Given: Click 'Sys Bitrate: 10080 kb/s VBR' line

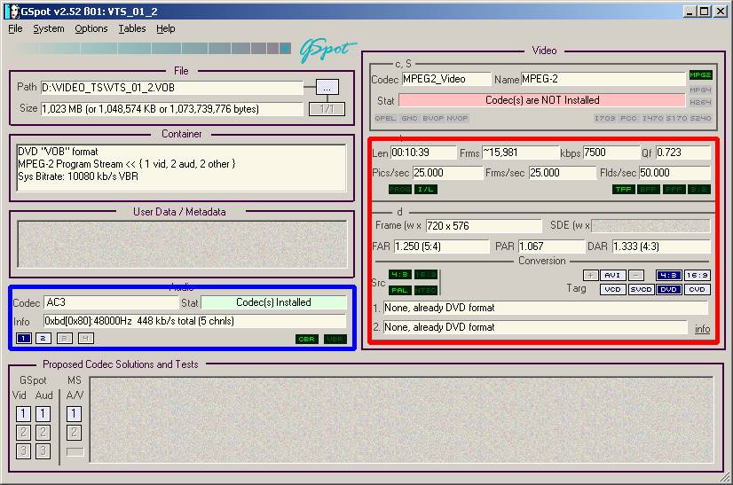Looking at the screenshot, I should [78, 176].
